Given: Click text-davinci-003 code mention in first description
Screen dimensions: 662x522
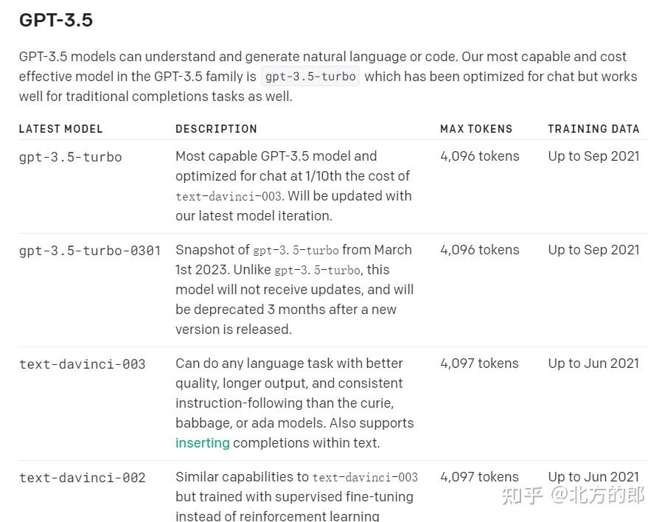Looking at the screenshot, I should [229, 196].
